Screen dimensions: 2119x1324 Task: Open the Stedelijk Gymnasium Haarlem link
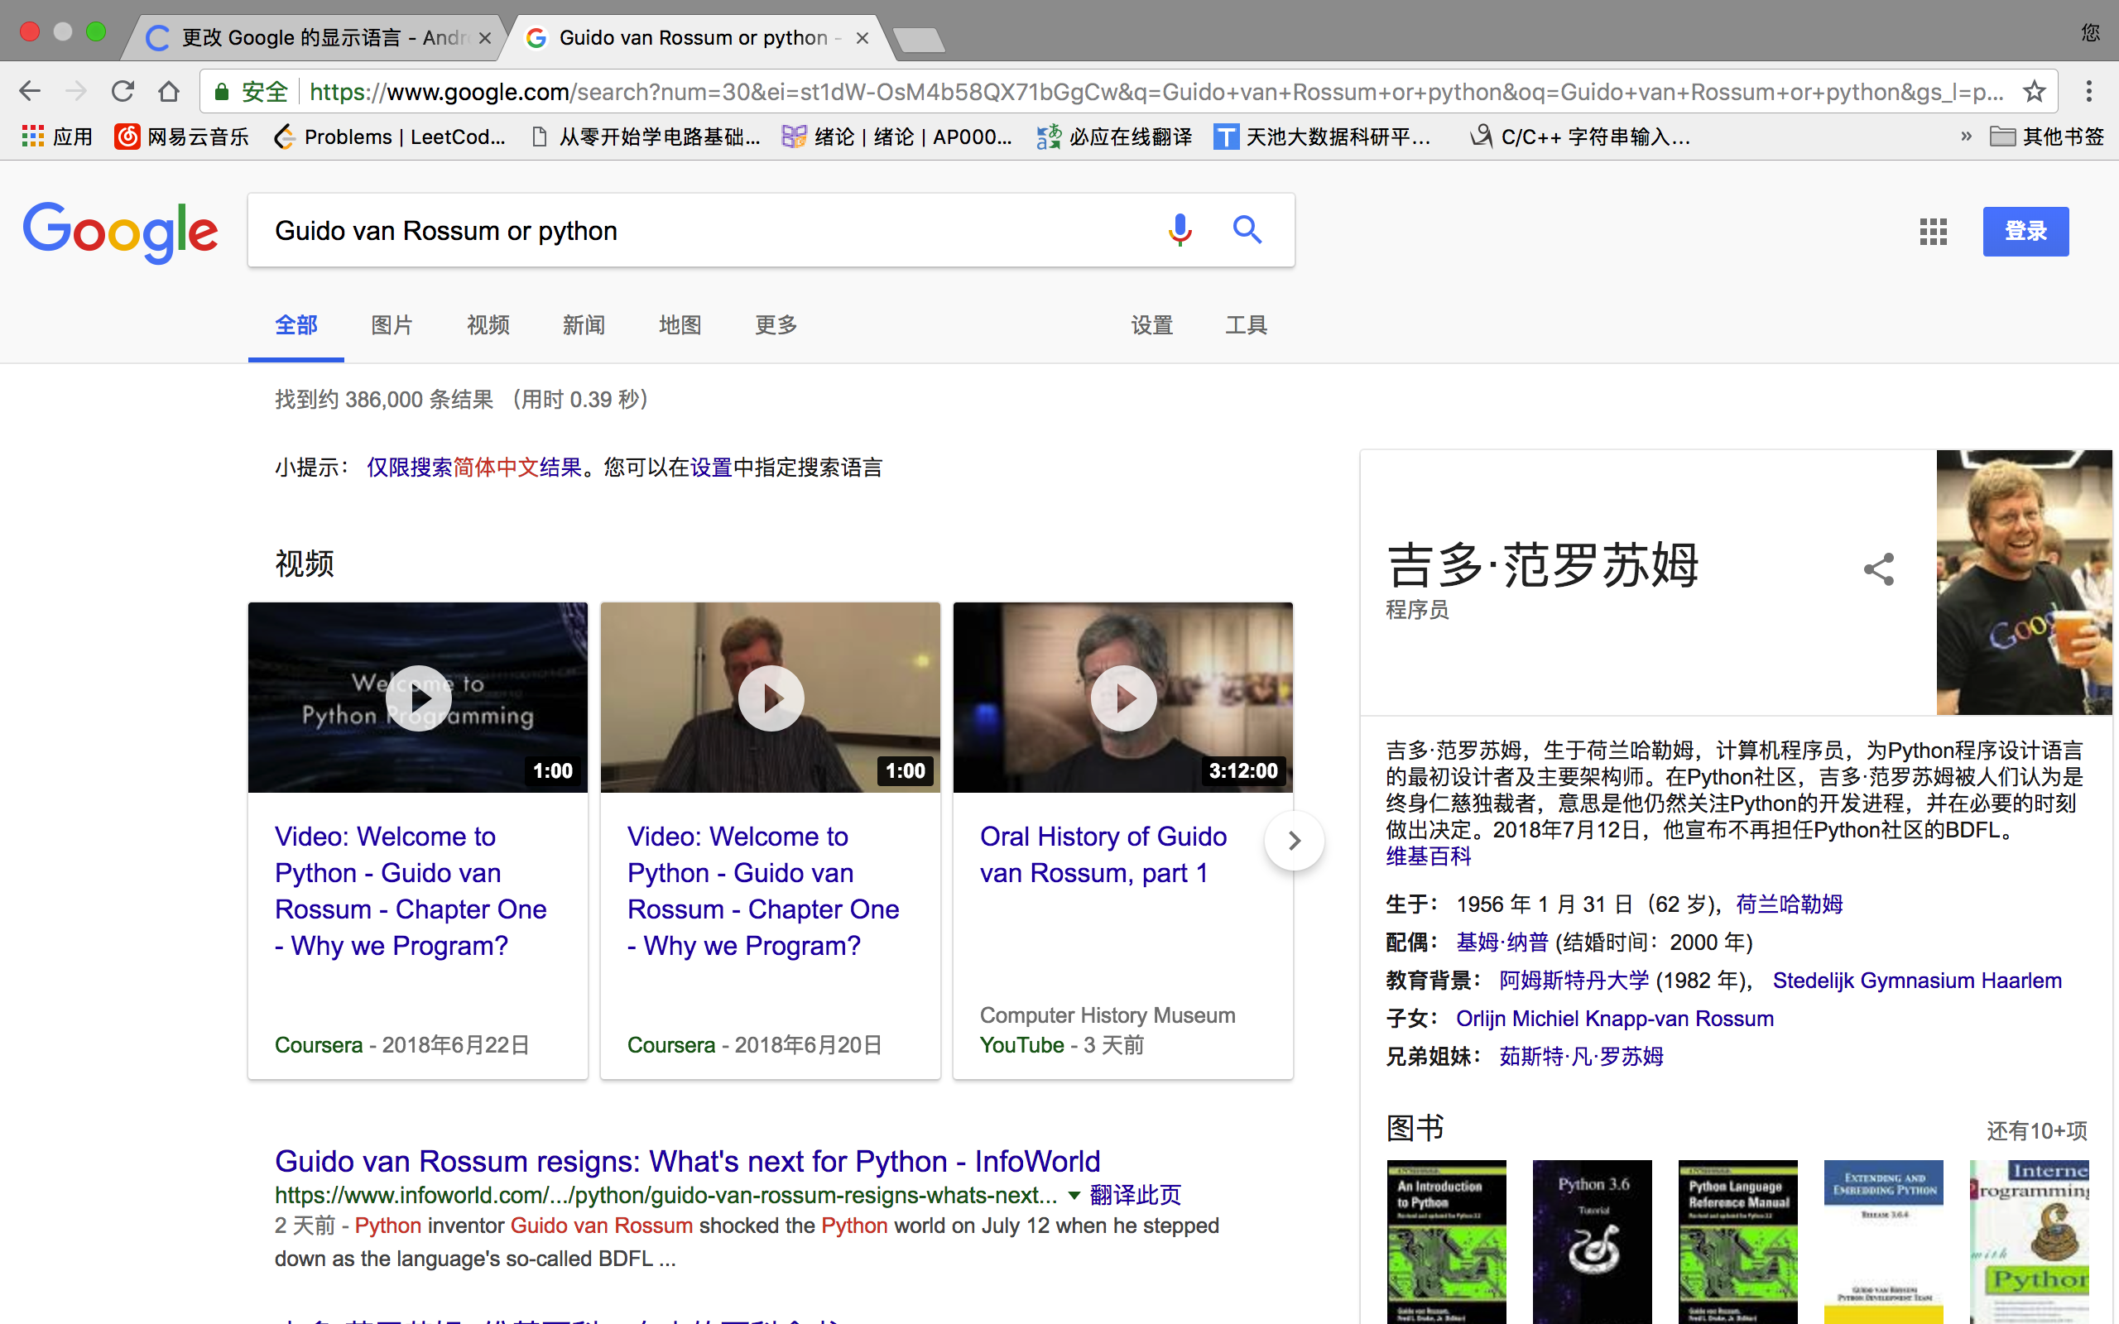tap(1917, 981)
